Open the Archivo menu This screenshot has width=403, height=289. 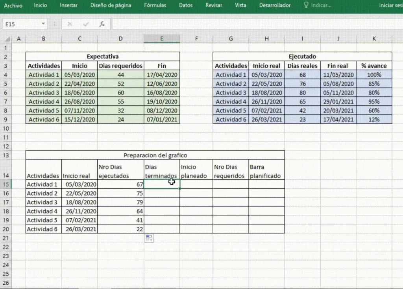coord(13,6)
